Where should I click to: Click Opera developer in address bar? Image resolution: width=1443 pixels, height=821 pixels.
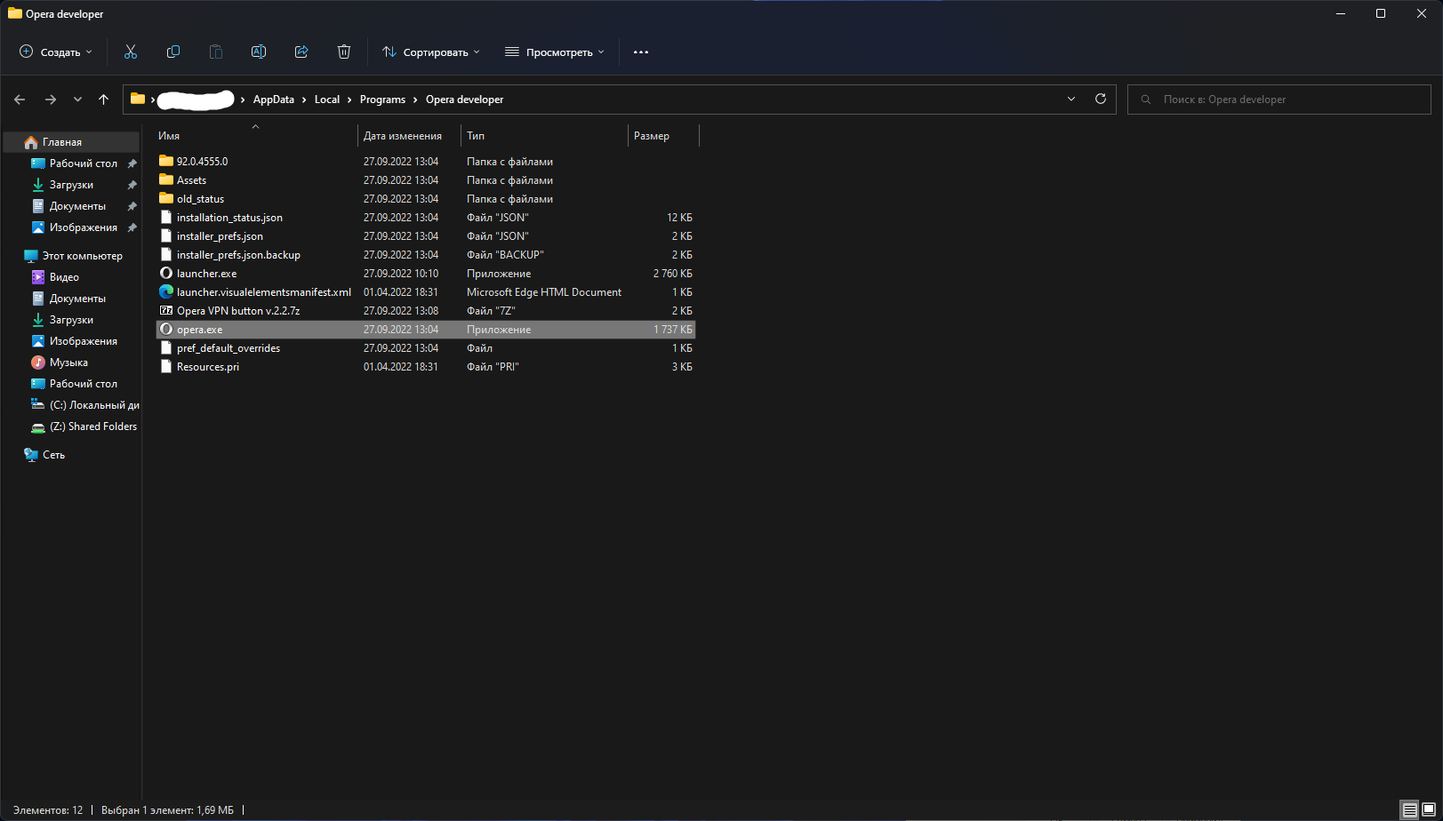464,100
